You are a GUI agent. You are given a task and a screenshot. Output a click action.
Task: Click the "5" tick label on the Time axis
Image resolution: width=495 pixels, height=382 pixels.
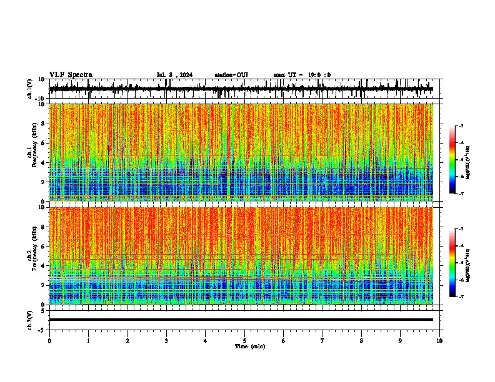point(244,341)
